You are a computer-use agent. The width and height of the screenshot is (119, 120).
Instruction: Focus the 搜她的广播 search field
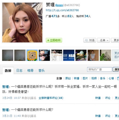[100, 69]
